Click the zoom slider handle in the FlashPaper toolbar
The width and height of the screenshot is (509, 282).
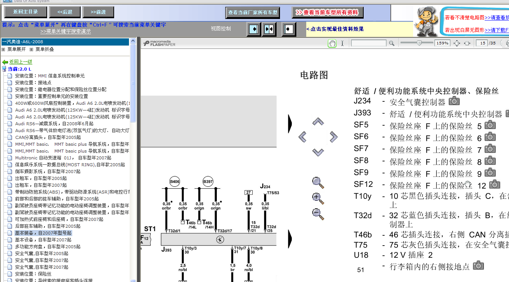pyautogui.click(x=420, y=43)
